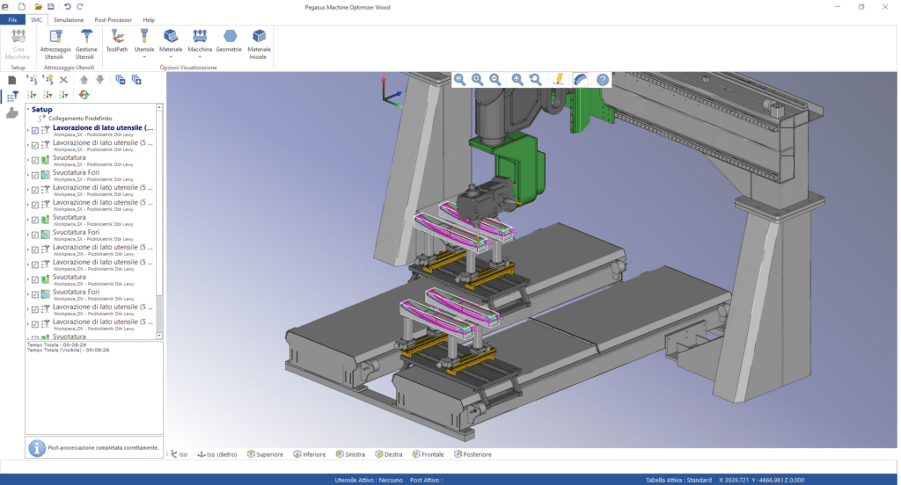Switch to Superiore view
Image resolution: width=901 pixels, height=485 pixels.
tap(265, 454)
